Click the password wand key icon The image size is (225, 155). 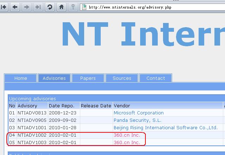(x=73, y=7)
